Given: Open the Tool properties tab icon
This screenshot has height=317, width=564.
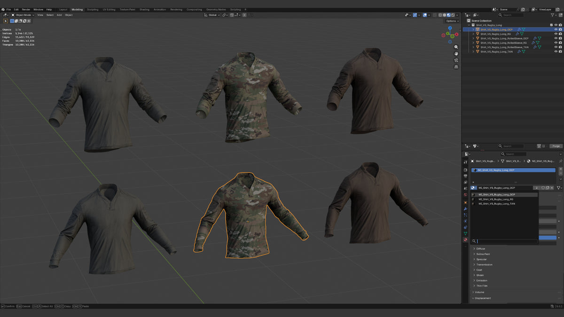Looking at the screenshot, I should pos(465,162).
